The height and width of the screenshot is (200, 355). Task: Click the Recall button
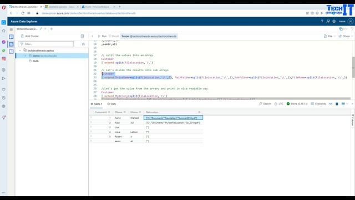(x=114, y=36)
